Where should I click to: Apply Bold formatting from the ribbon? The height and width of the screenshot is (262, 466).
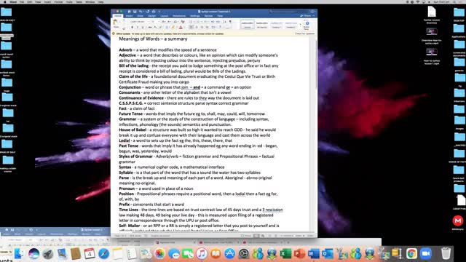tap(133, 28)
